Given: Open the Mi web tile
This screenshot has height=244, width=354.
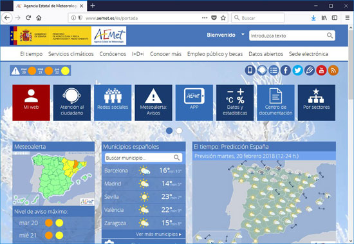Looking at the screenshot, I should click(x=31, y=103).
